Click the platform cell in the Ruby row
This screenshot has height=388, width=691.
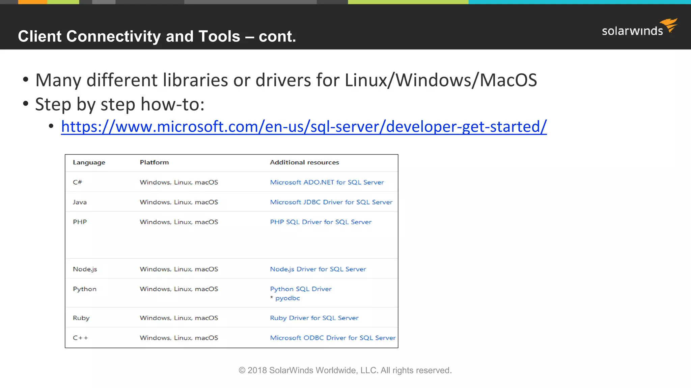pos(179,318)
